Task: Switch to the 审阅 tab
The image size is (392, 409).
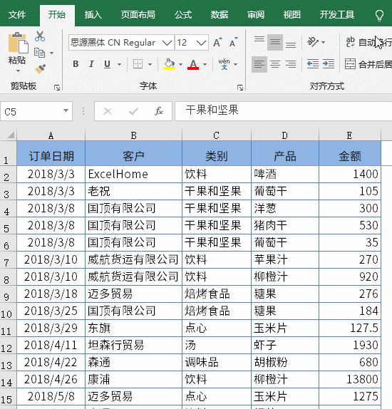Action: [255, 15]
